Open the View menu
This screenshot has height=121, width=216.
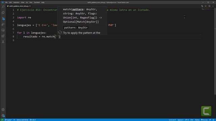point(23,2)
